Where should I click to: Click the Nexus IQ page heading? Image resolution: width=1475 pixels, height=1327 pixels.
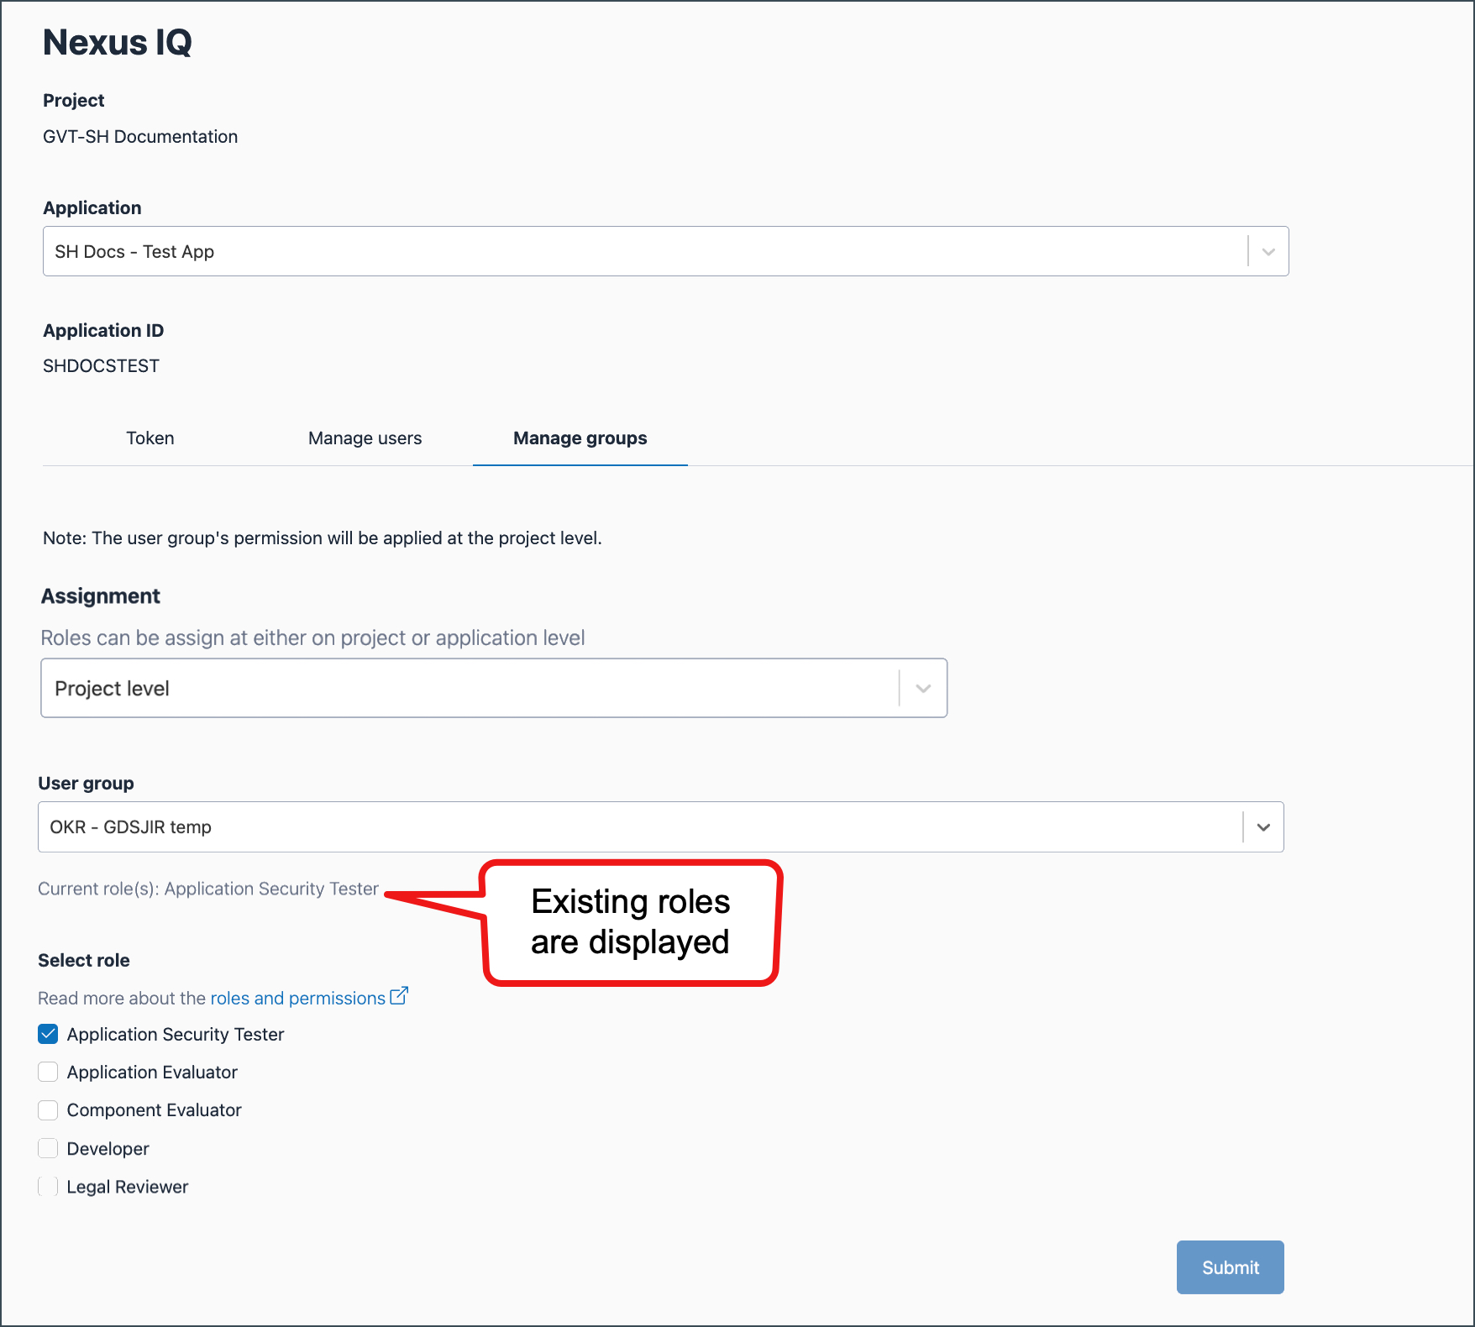click(x=118, y=42)
